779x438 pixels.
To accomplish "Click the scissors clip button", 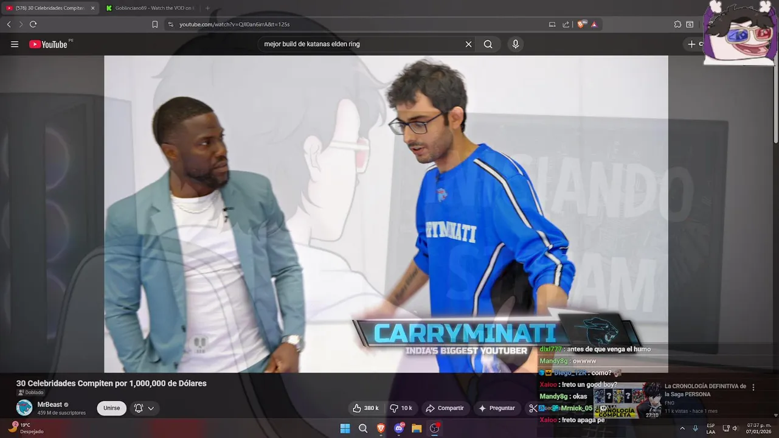I will [x=533, y=408].
